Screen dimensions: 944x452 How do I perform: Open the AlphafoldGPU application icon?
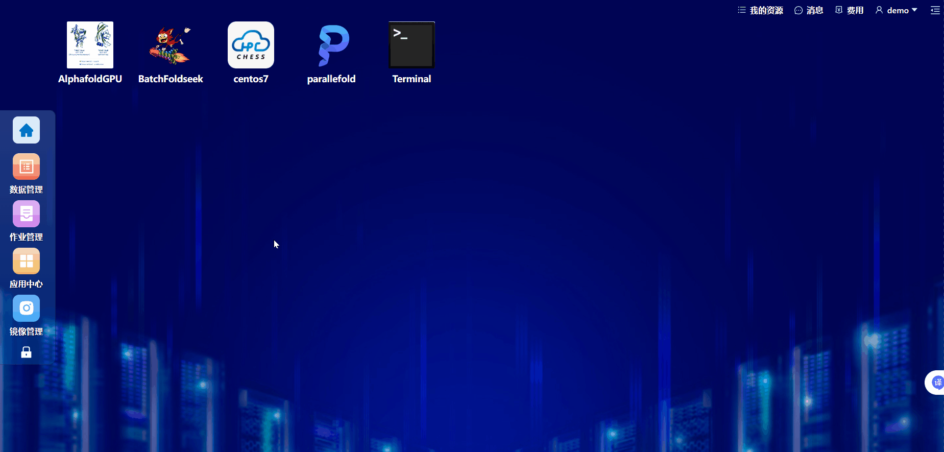(x=90, y=45)
